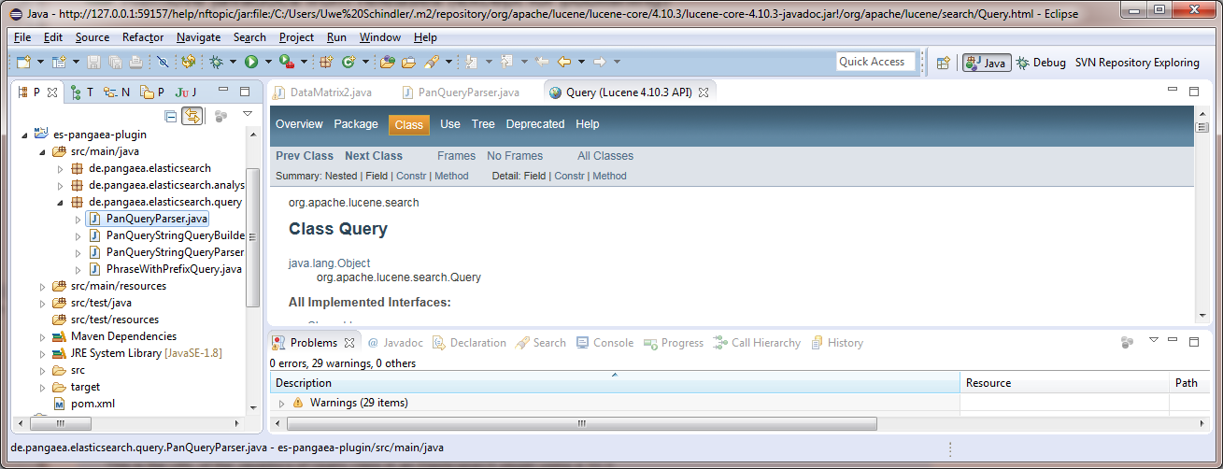Click the New wizard toolbar icon
Image resolution: width=1223 pixels, height=469 pixels.
tap(25, 62)
